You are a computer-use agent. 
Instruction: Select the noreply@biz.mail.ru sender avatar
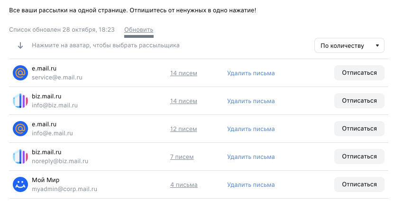pyautogui.click(x=20, y=157)
